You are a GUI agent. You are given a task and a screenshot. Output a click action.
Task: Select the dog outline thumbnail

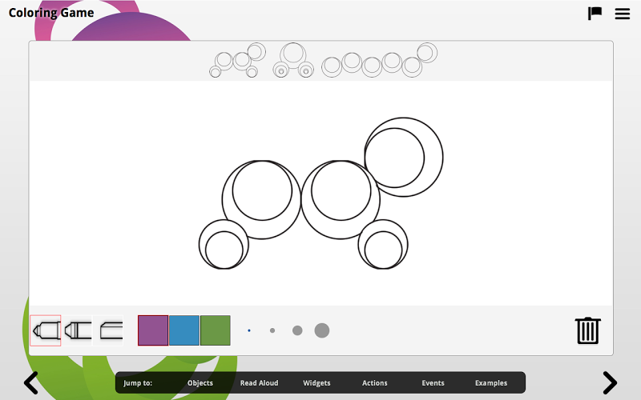coord(237,60)
